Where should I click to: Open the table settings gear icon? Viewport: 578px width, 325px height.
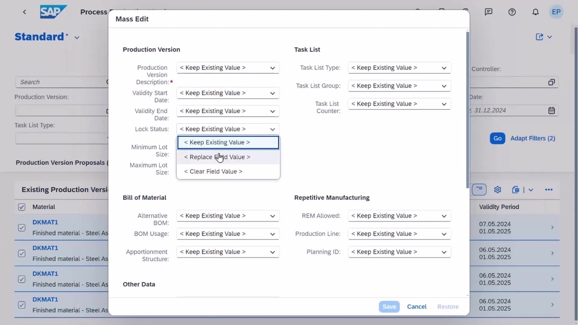(498, 190)
